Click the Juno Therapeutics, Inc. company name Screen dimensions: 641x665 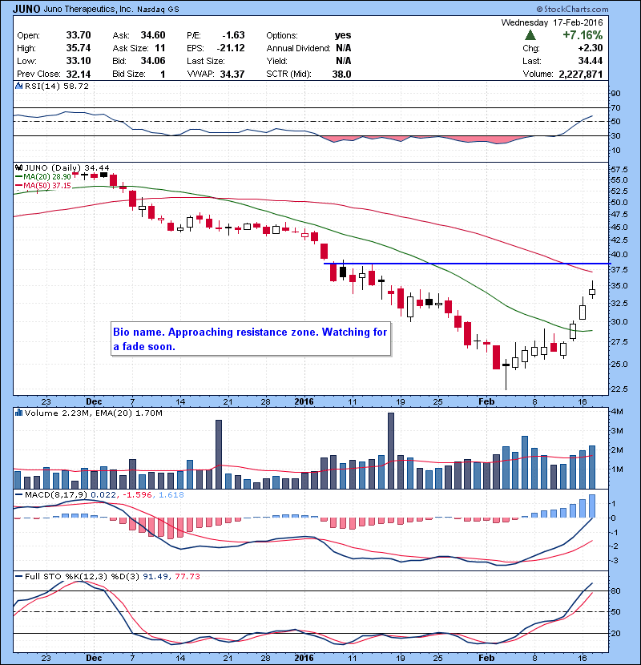88,9
